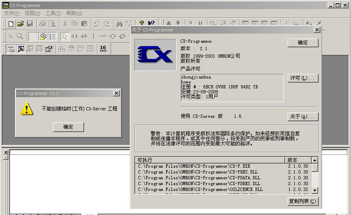This screenshot has width=351, height=215.
Task: Click the yellow question mark About icon
Action: click(x=142, y=24)
